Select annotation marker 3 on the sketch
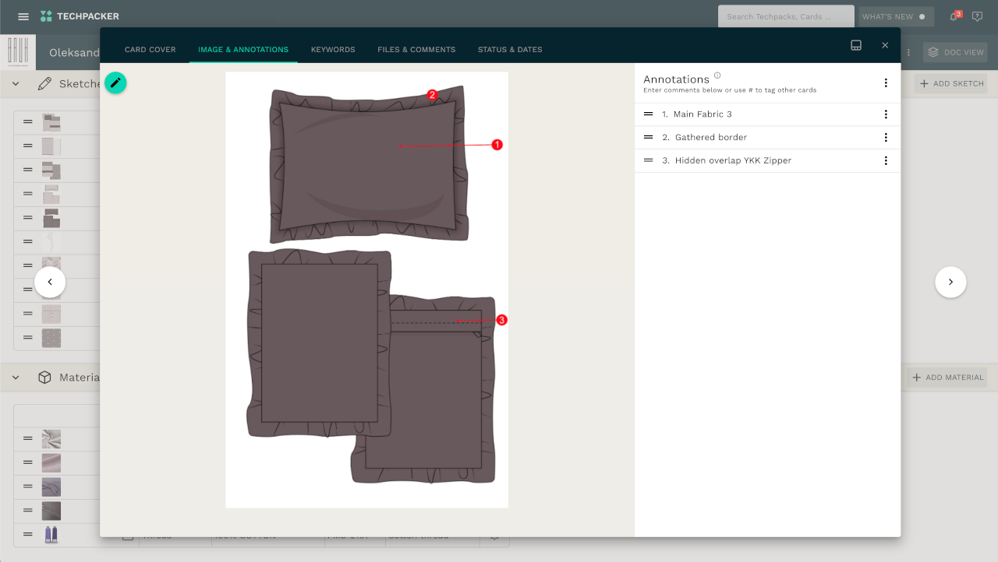 point(502,320)
